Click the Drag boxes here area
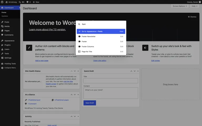Screen dimensions: 202x126 [170, 84]
